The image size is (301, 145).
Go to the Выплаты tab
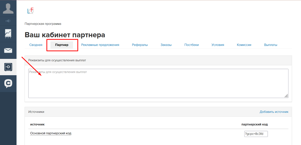point(270,45)
